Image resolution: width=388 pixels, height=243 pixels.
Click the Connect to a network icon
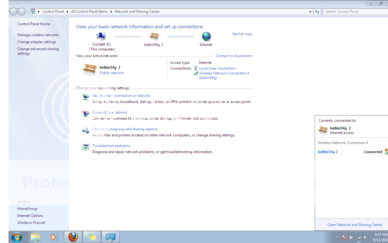(85, 114)
